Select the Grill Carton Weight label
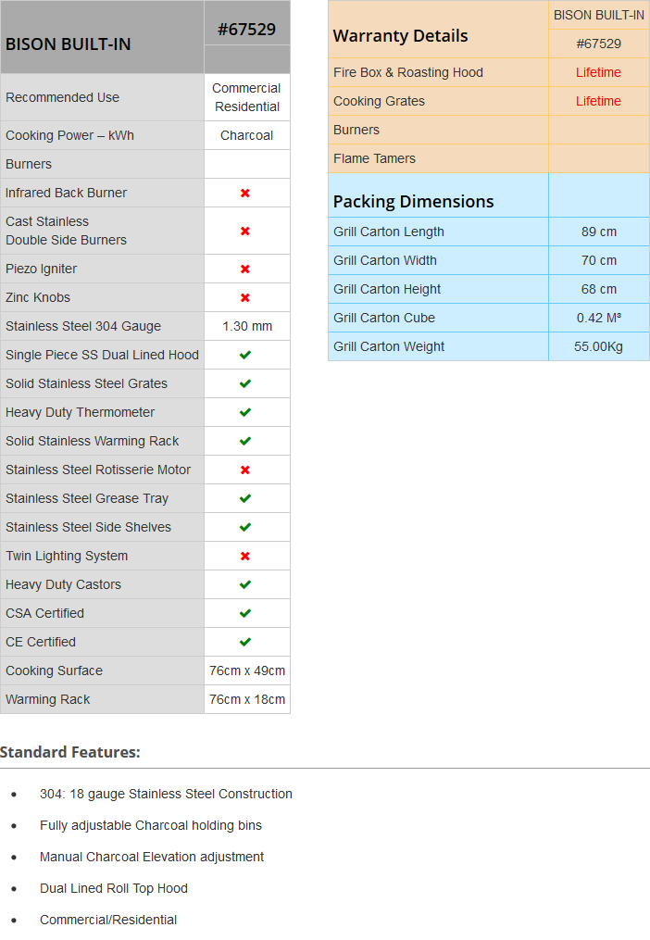 pyautogui.click(x=389, y=346)
